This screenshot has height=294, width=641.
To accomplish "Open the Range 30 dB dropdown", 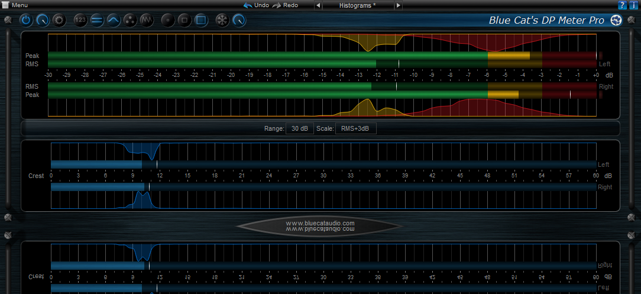I will (x=300, y=128).
